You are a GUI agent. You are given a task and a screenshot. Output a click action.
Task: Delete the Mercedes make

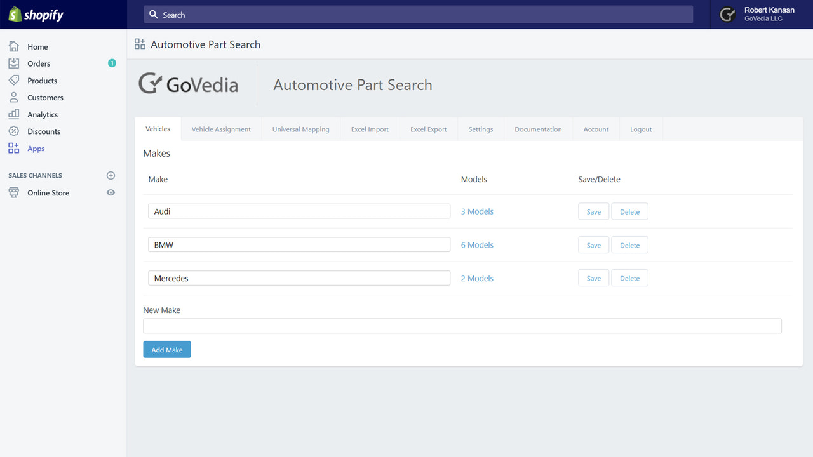click(629, 277)
